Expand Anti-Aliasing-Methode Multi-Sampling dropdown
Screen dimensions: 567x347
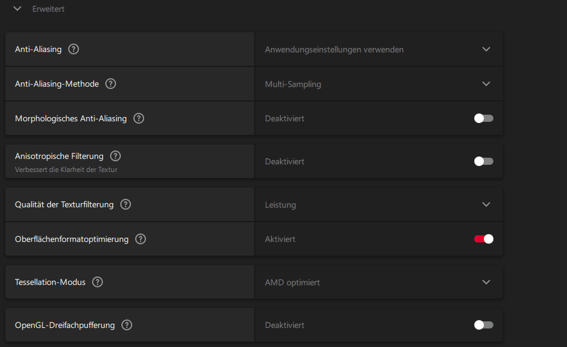click(x=486, y=84)
